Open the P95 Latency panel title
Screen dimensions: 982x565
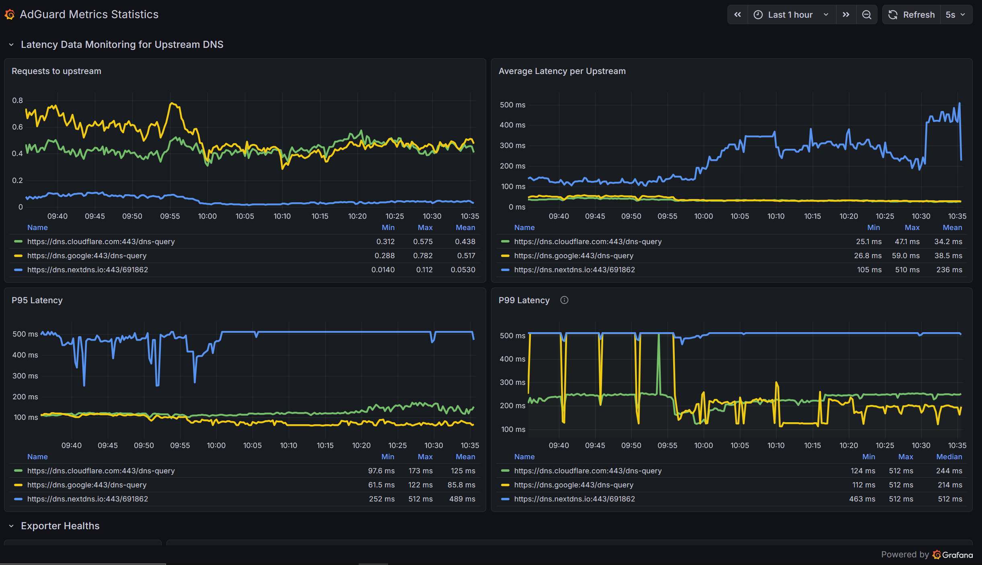(37, 300)
